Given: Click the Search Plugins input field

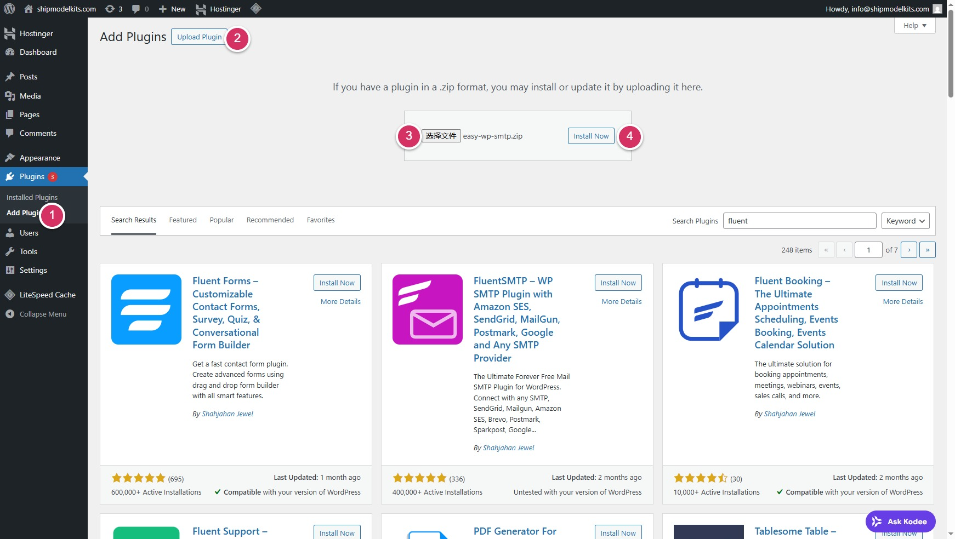Looking at the screenshot, I should point(799,221).
